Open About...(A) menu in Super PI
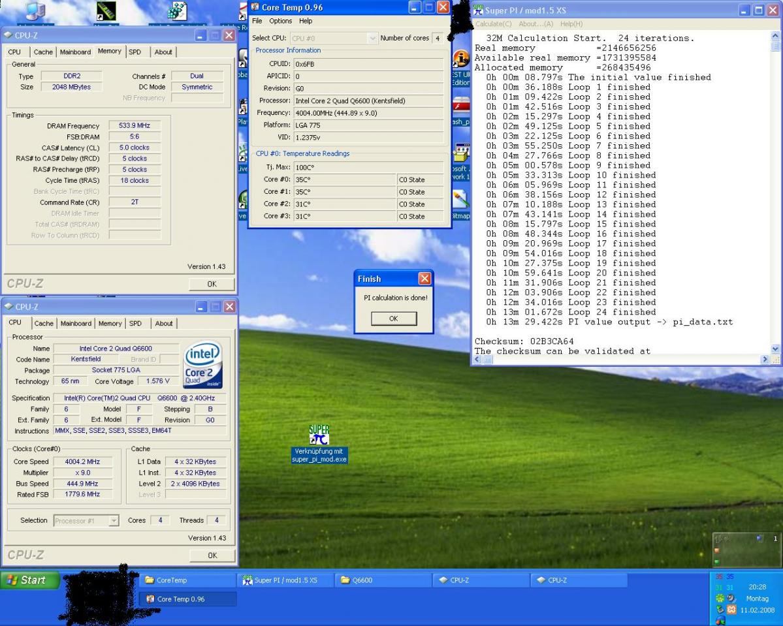The height and width of the screenshot is (626, 783). tap(535, 24)
